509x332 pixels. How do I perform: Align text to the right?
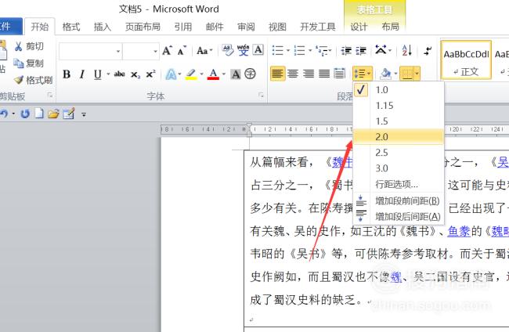tap(309, 74)
